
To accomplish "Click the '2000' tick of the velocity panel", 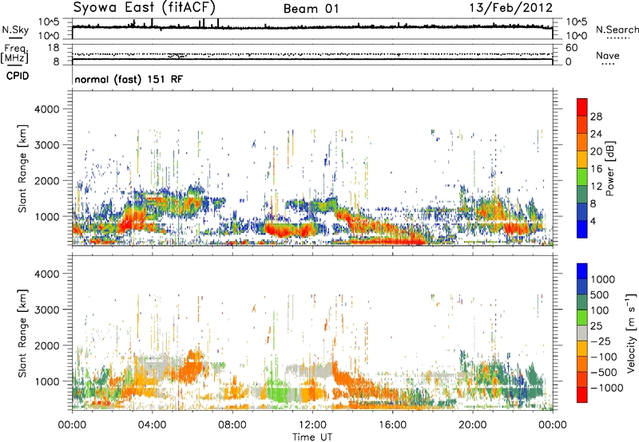I will pos(46,345).
